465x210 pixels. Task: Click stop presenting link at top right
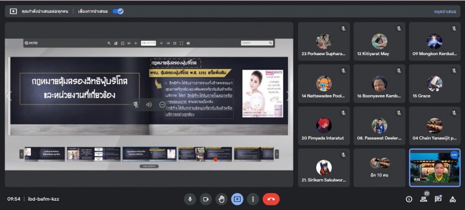pos(445,12)
